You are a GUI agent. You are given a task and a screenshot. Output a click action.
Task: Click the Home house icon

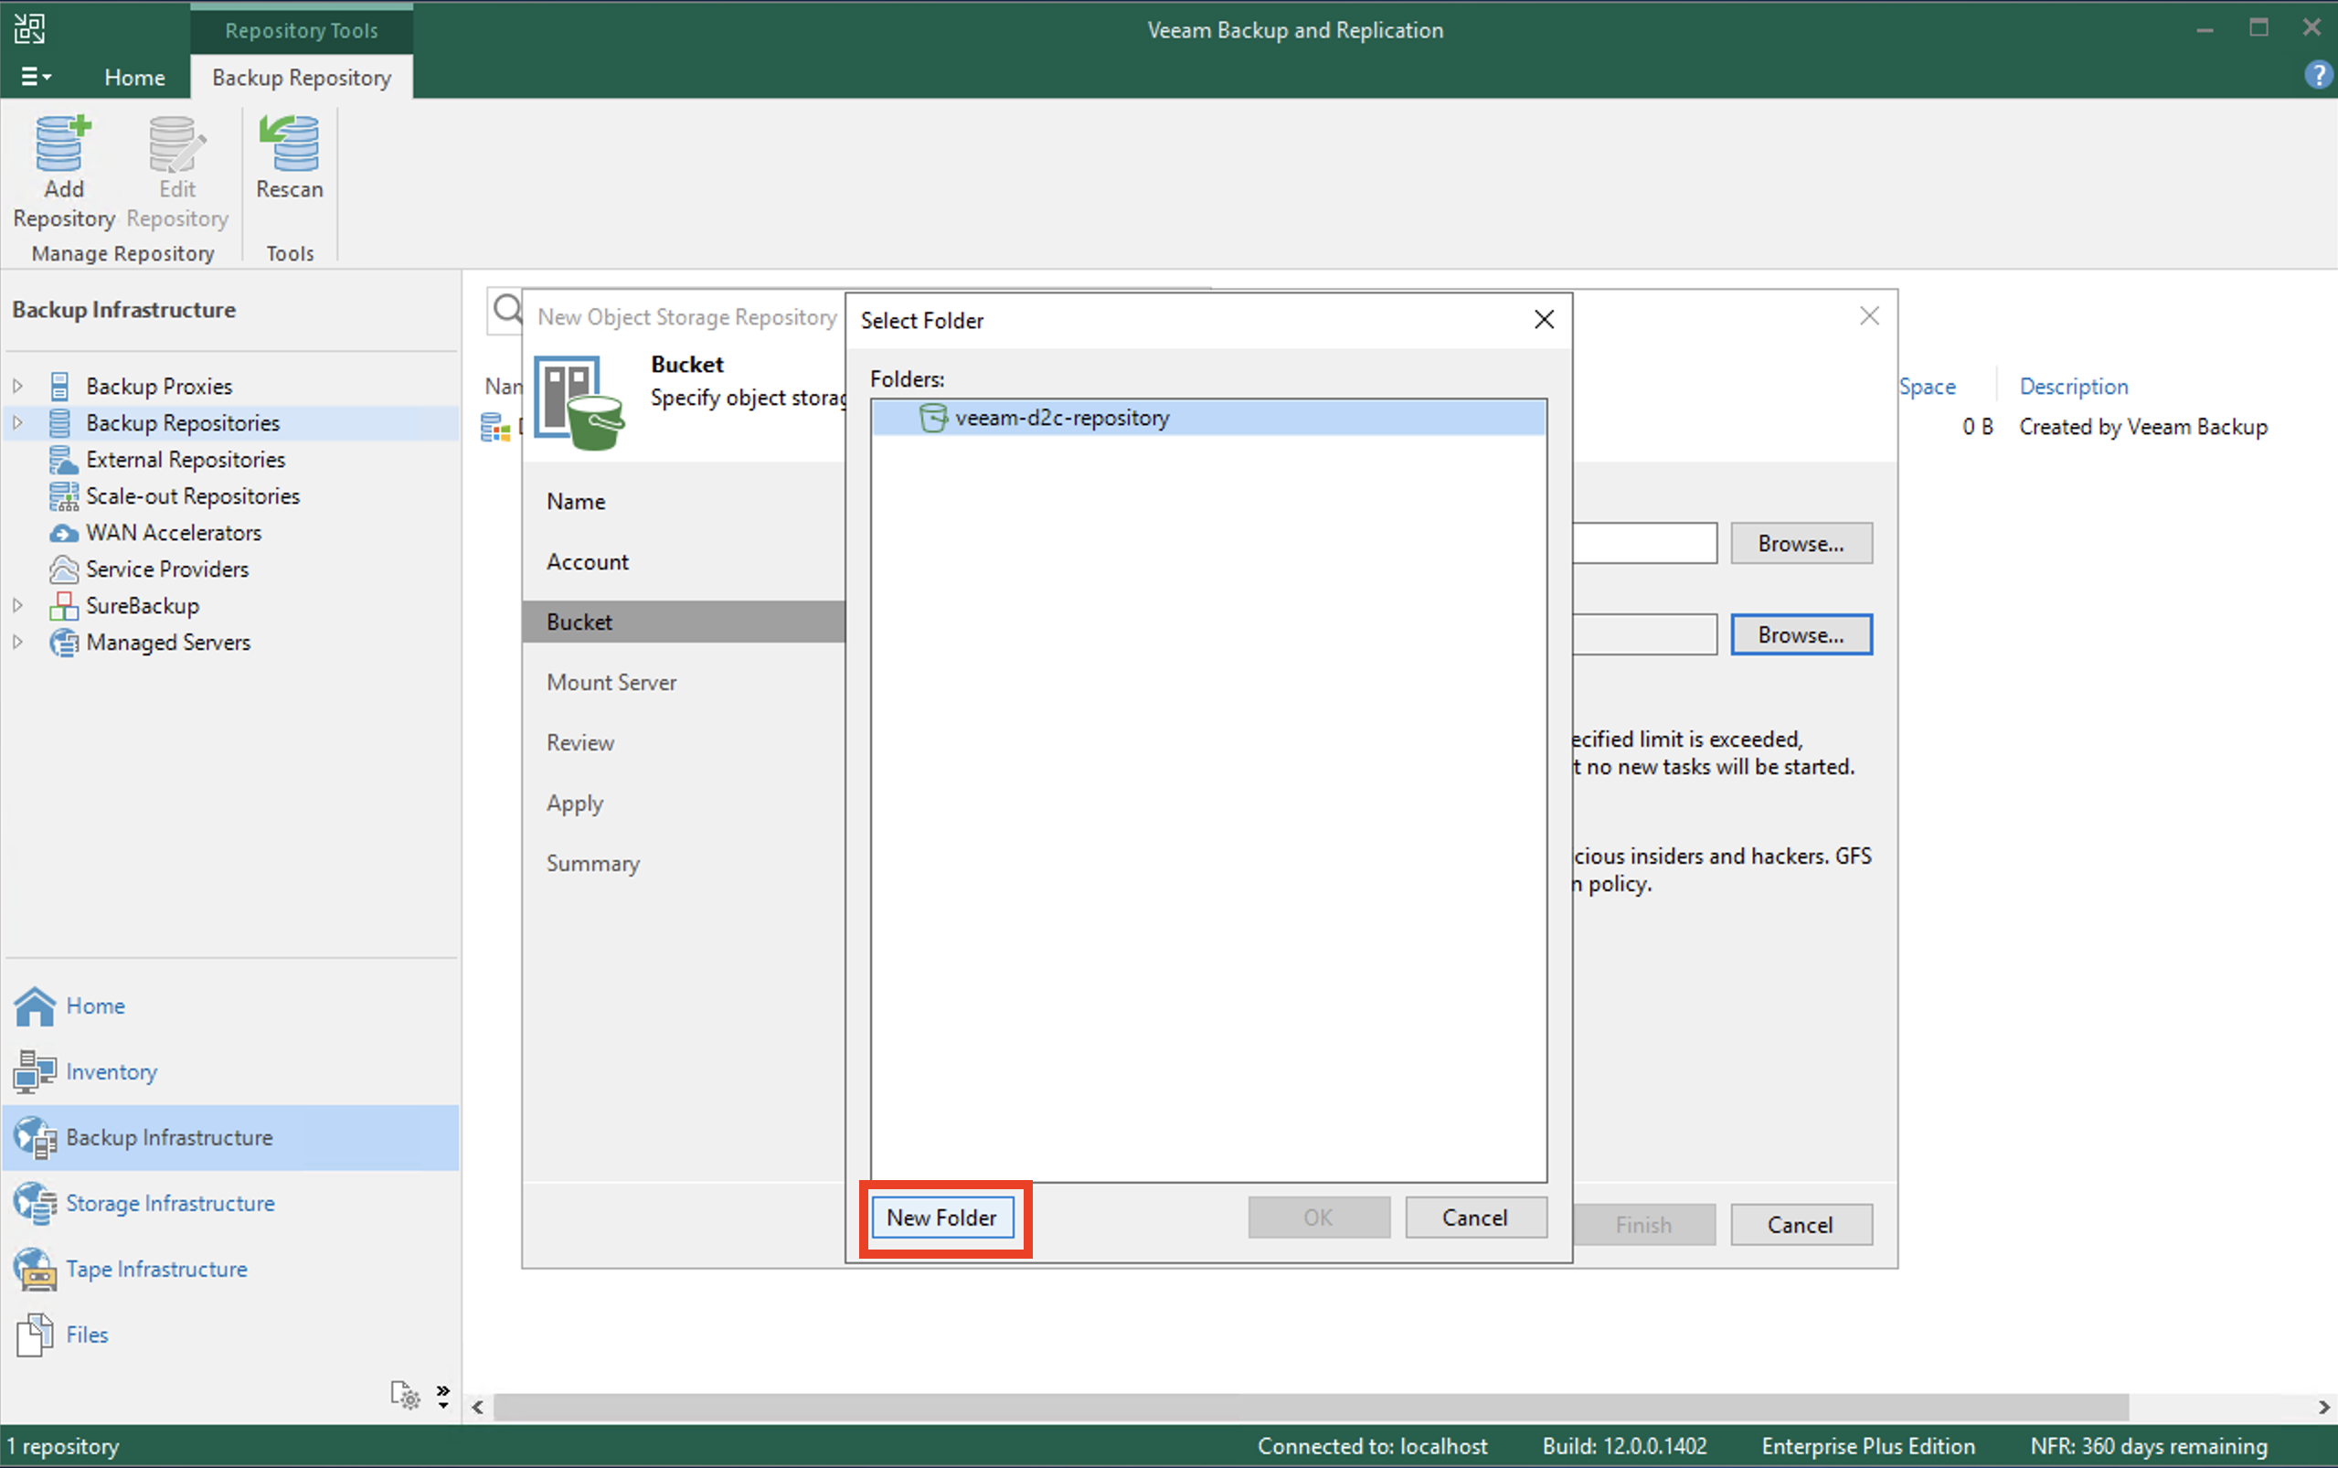point(35,1005)
